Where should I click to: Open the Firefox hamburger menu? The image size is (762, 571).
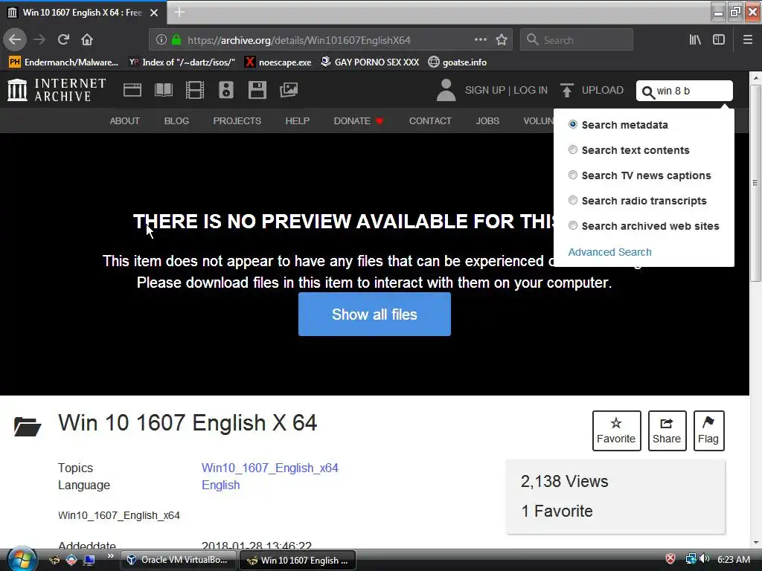coord(747,40)
